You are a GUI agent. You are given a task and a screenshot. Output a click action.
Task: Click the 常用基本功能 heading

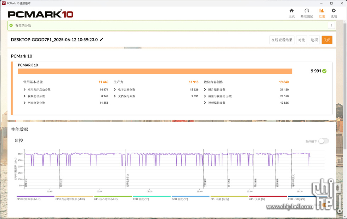(33, 82)
